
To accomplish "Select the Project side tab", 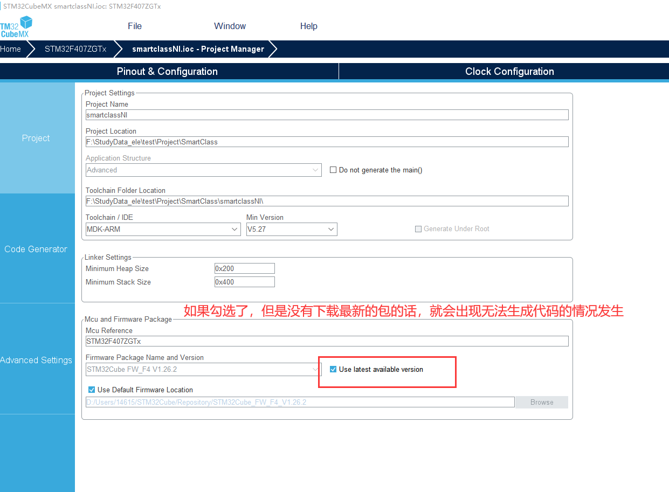I will pyautogui.click(x=36, y=138).
